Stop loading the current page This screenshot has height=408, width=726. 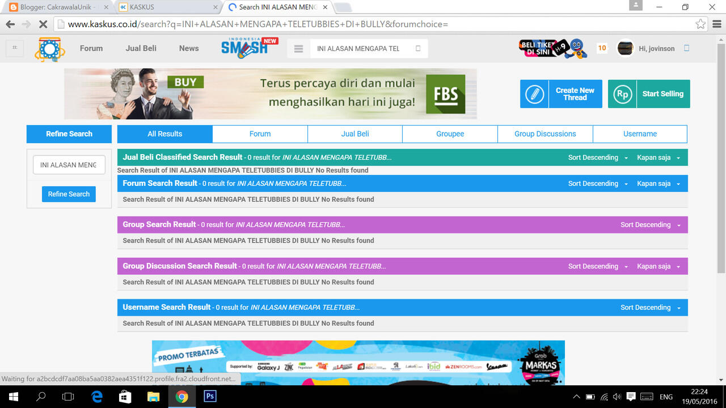43,24
